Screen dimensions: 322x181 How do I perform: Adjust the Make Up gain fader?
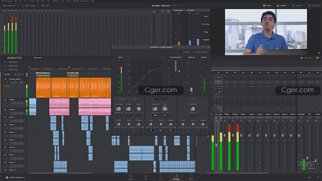191,90
